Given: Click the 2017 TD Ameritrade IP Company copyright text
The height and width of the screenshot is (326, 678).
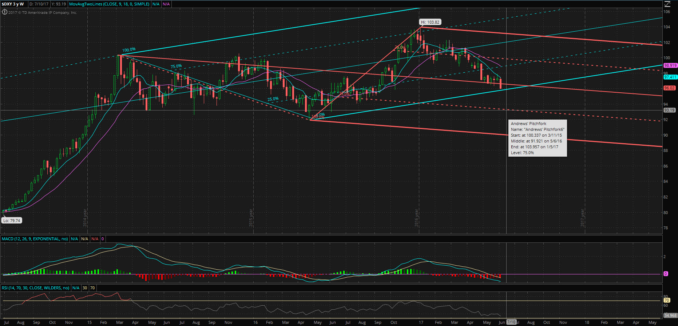Looking at the screenshot, I should click(43, 12).
